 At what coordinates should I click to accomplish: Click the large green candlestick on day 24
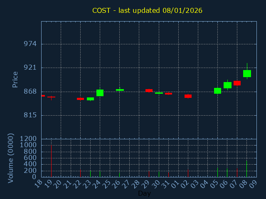point(100,92)
